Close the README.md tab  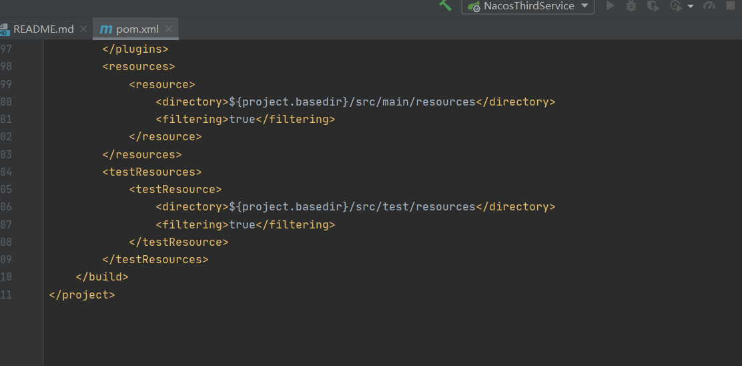[x=83, y=29]
